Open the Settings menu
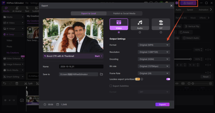Screen dimensions: 215x113 pyautogui.click(x=34, y=3)
